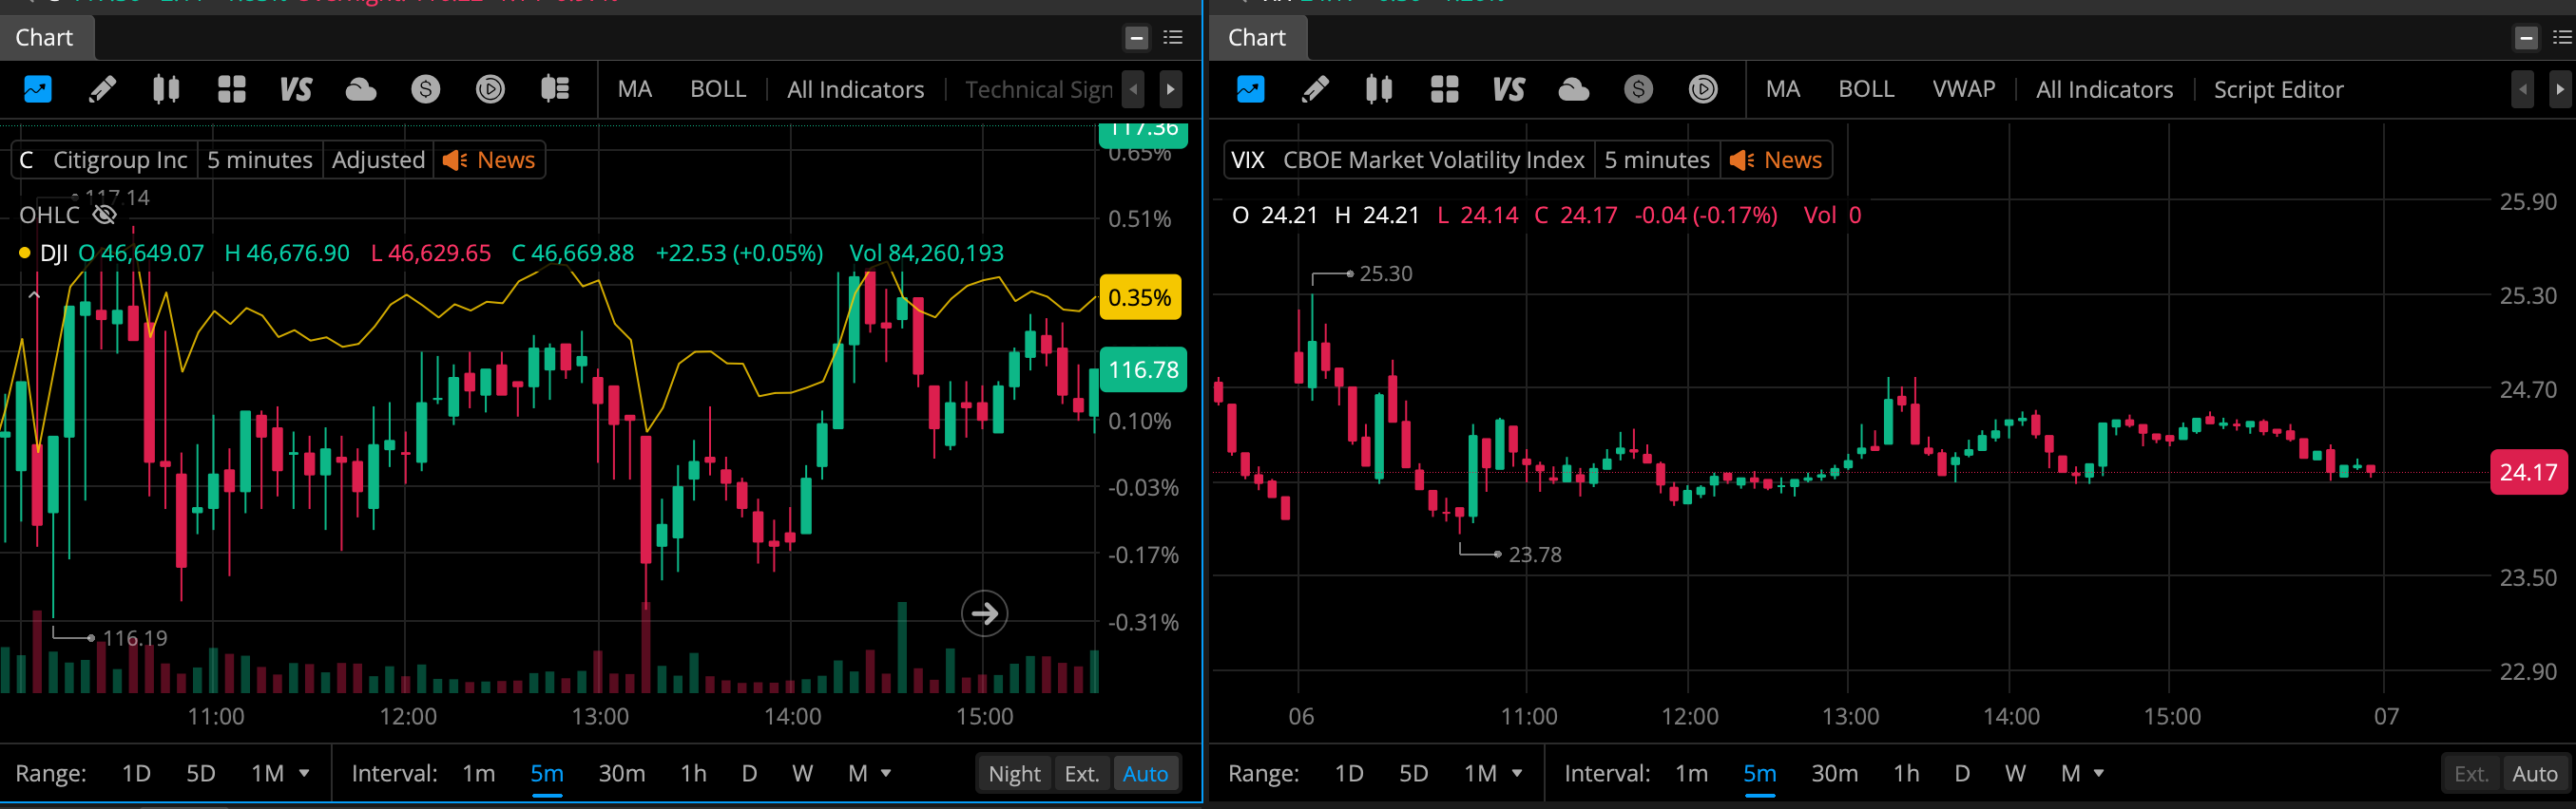Select the VWAP indicator in VIX chart
The width and height of the screenshot is (2576, 809).
1963,90
